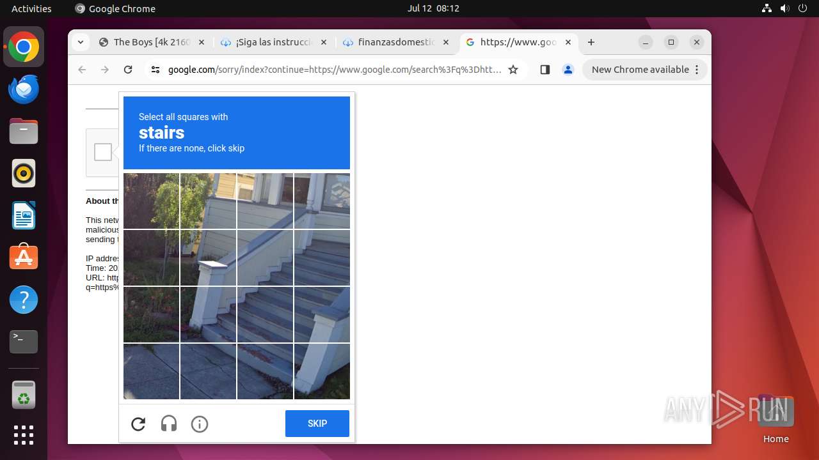The image size is (819, 460).
Task: Open Thunderbird Mail from the dock
Action: pos(24,89)
